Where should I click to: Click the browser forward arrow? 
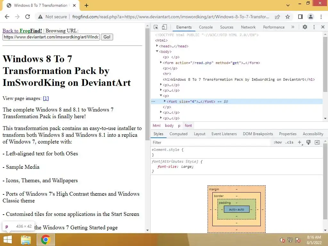point(17,17)
